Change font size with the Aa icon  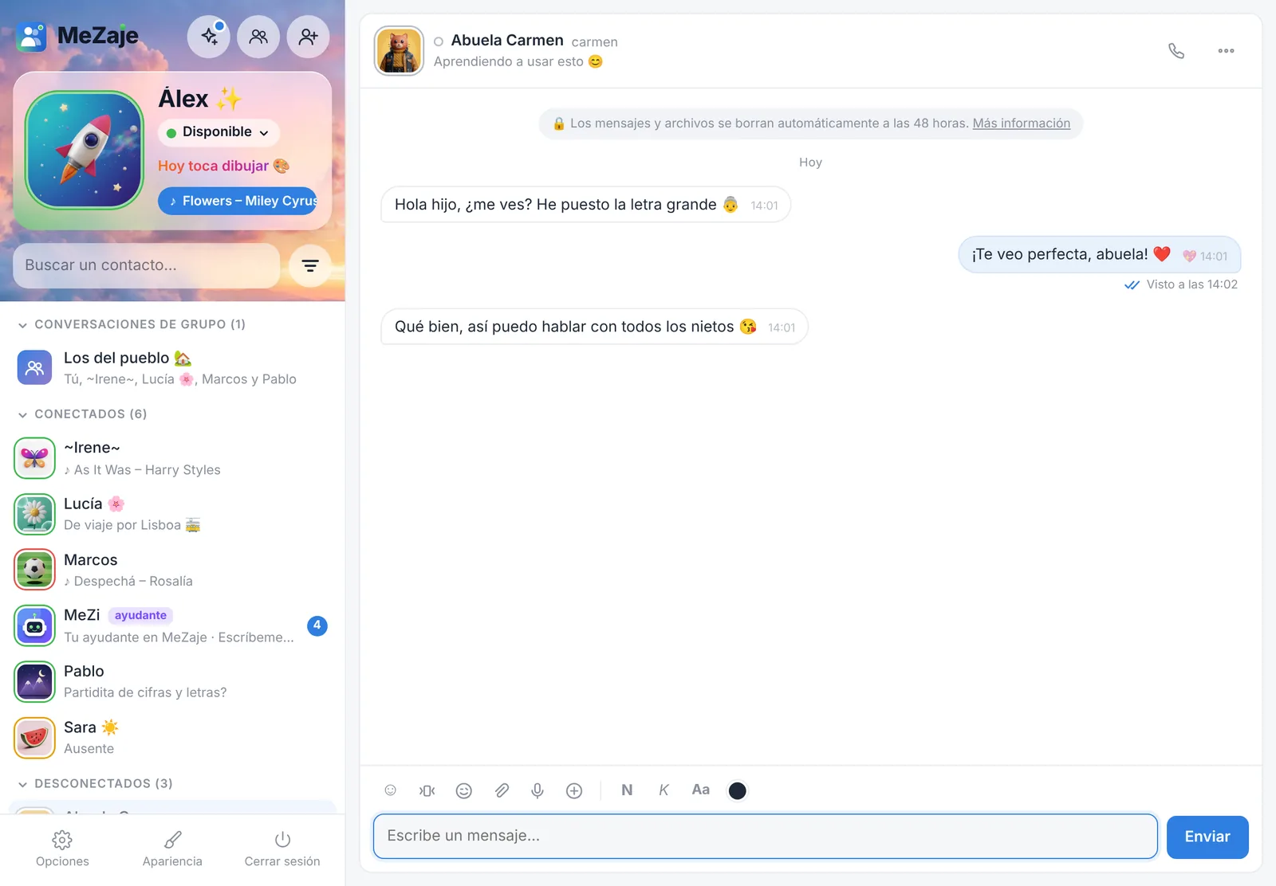pyautogui.click(x=700, y=790)
